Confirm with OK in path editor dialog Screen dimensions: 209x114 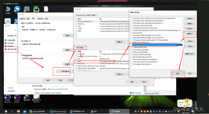178,73
